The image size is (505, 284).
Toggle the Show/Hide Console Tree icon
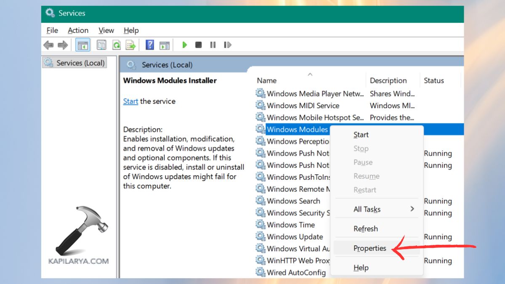tap(82, 45)
